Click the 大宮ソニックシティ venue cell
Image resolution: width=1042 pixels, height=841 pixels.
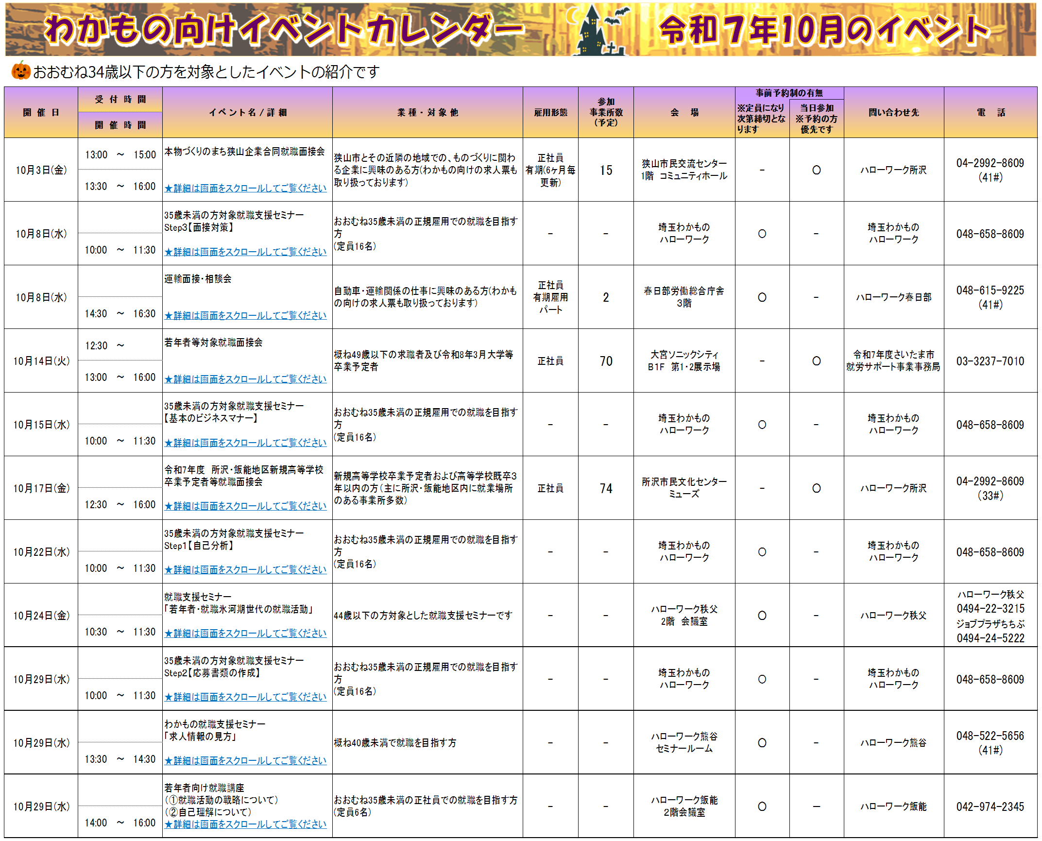pyautogui.click(x=683, y=361)
